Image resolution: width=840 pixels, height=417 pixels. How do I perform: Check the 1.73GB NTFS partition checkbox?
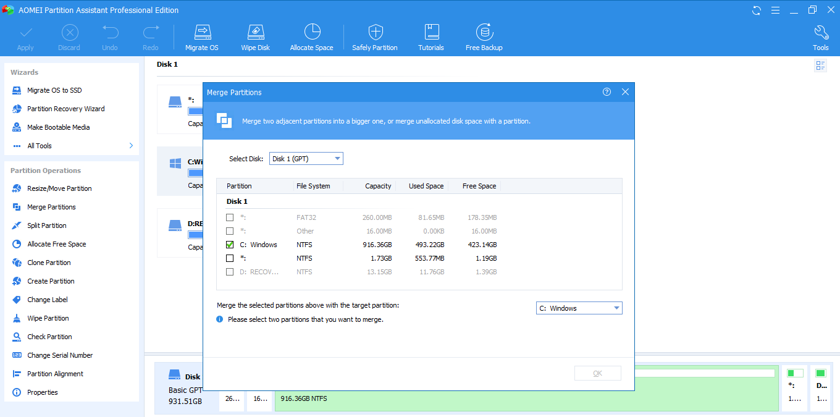point(230,258)
